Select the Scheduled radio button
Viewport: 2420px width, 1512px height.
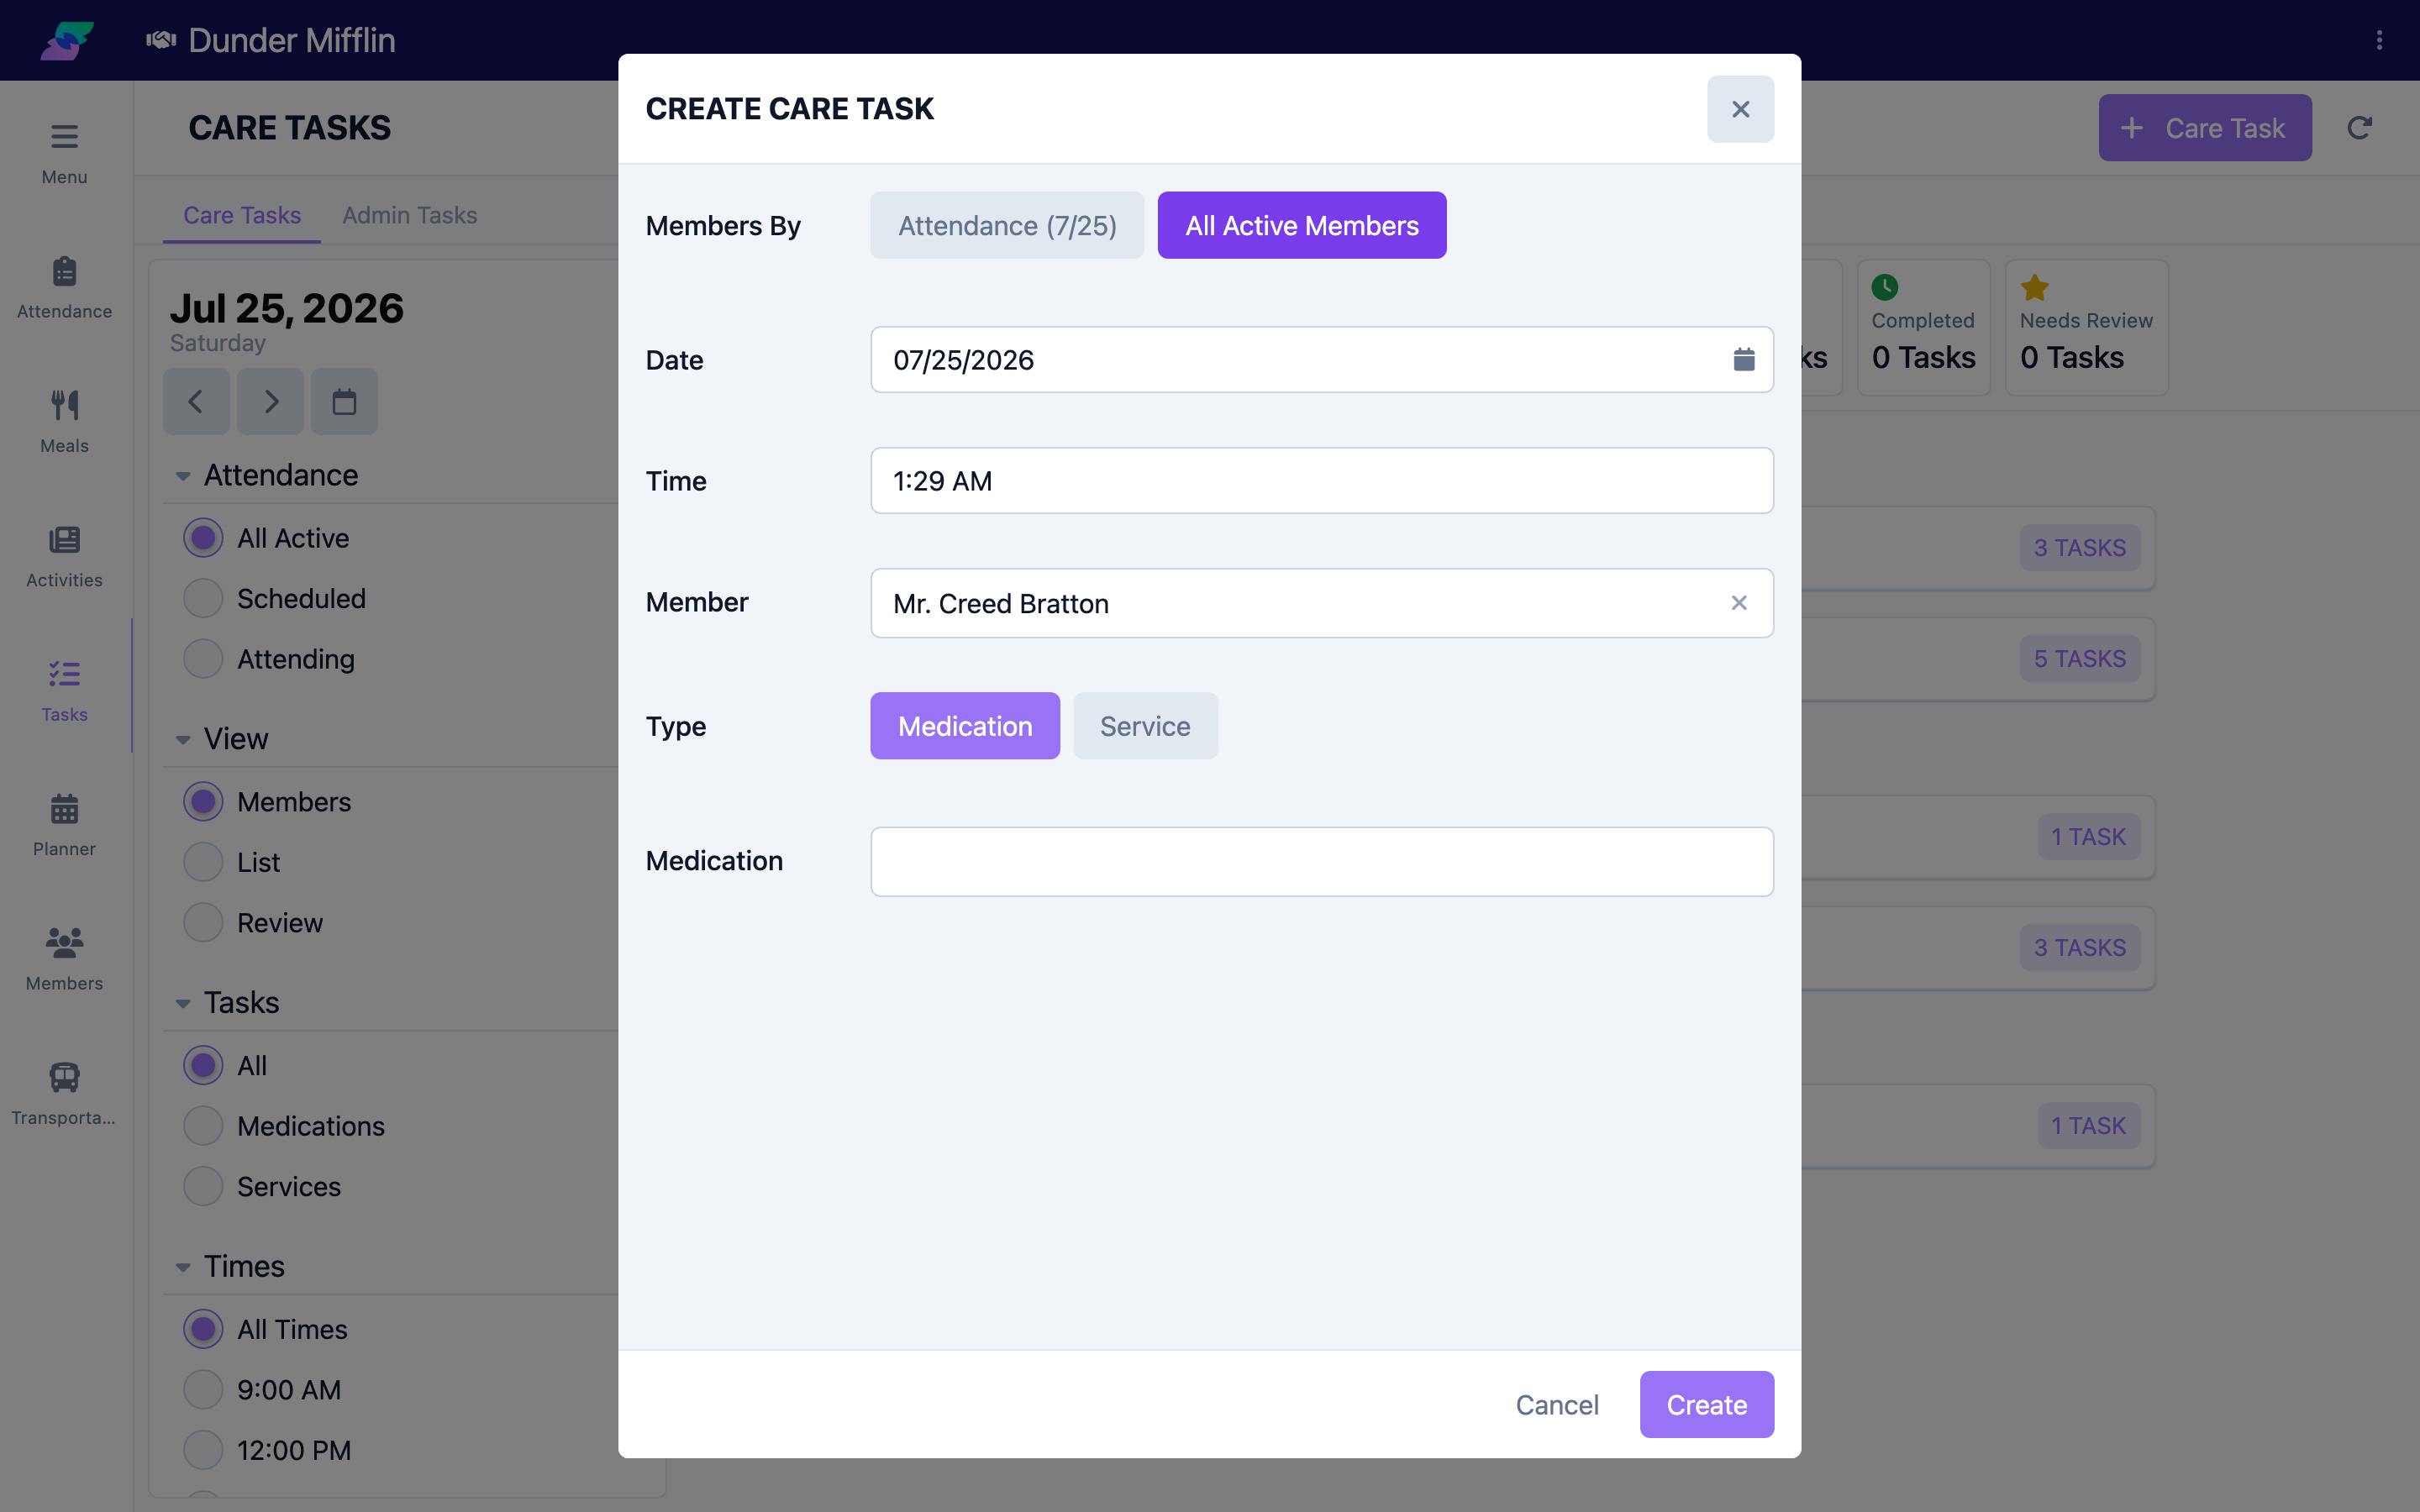(203, 599)
